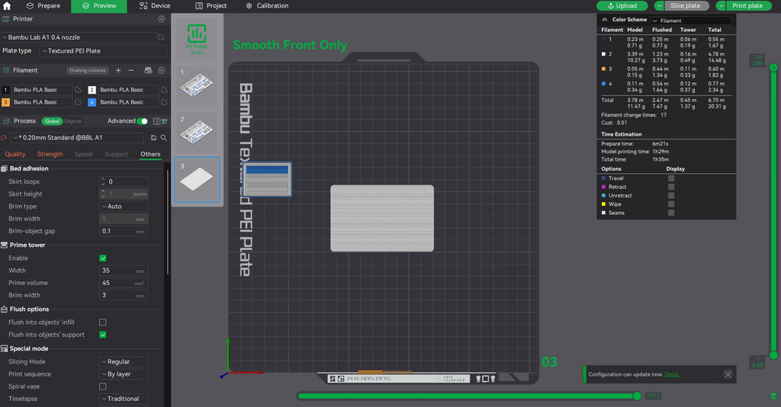Remove a filament with minus icon

(x=131, y=70)
